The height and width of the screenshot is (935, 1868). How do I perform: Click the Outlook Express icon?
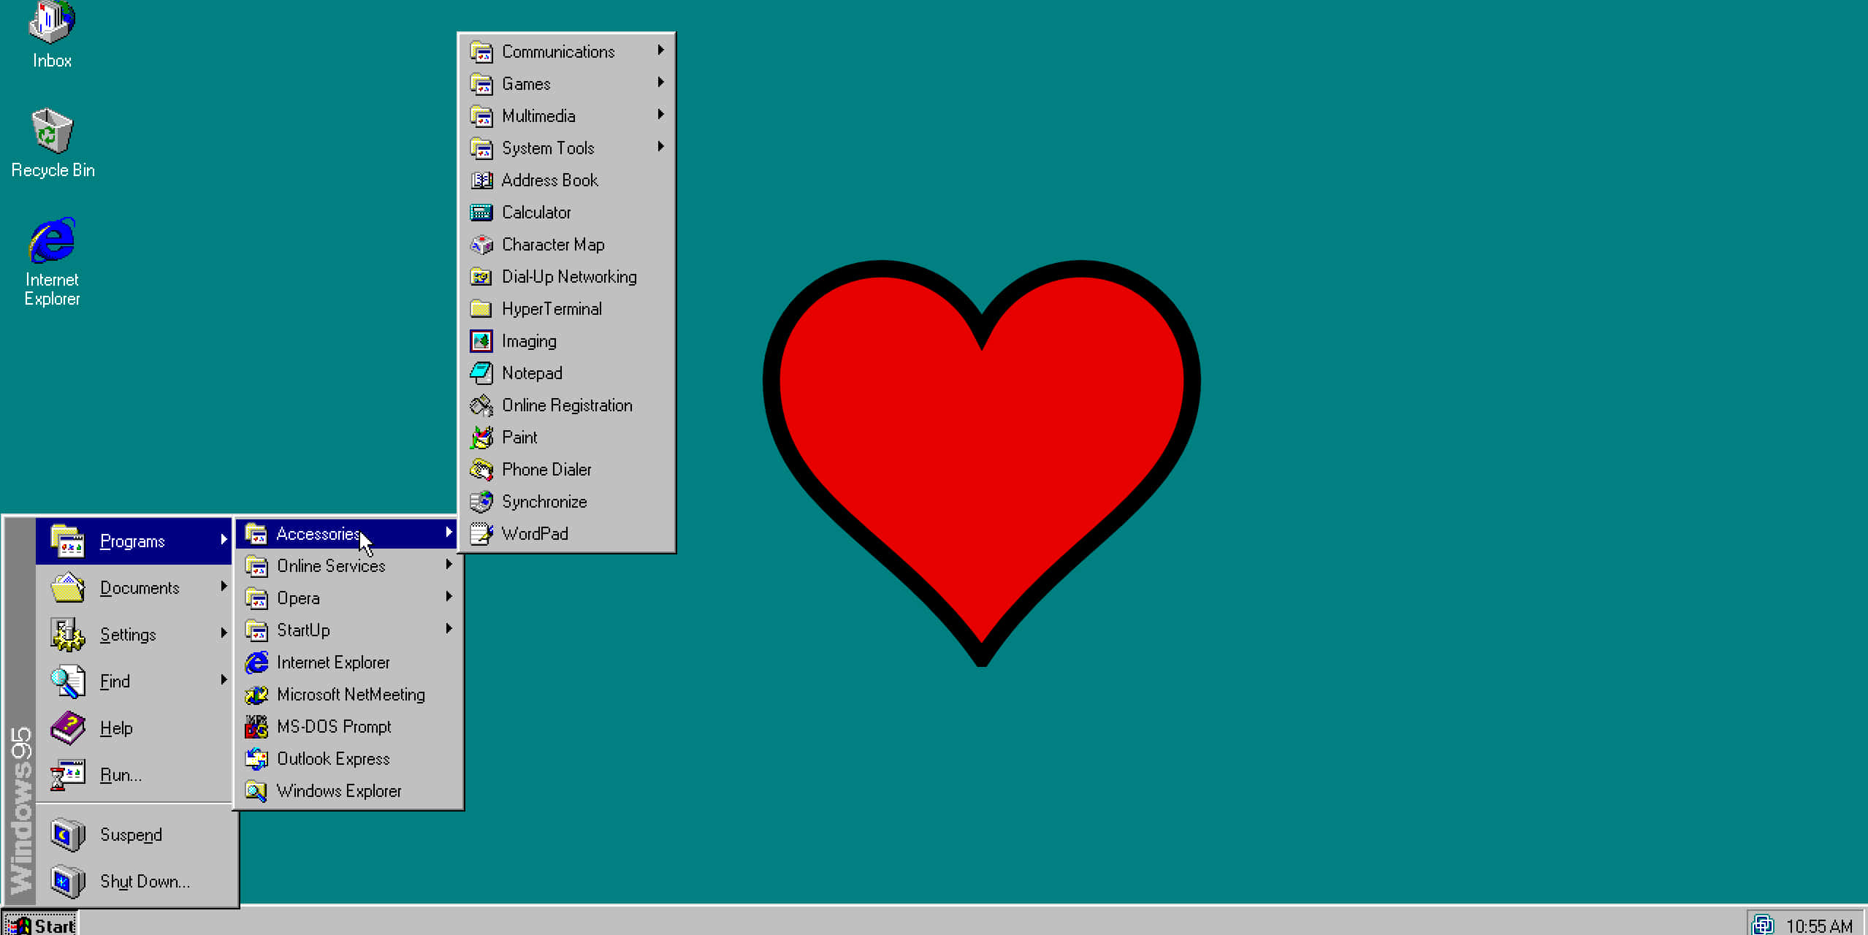(x=256, y=759)
